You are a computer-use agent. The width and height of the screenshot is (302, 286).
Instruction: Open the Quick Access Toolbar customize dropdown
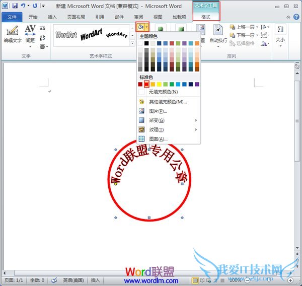(43, 6)
